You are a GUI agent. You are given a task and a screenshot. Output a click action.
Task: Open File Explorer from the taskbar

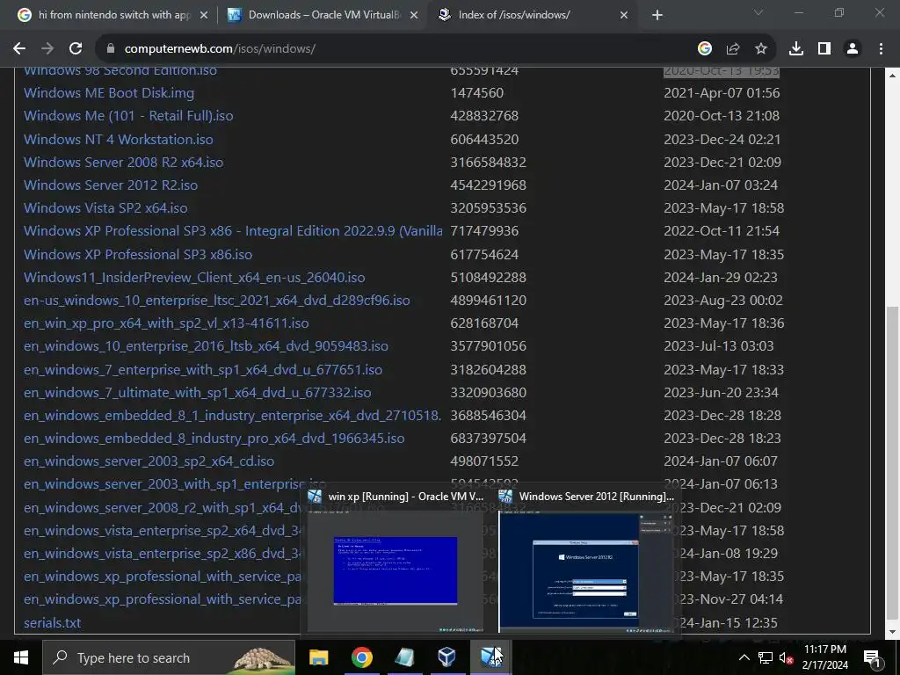[318, 657]
